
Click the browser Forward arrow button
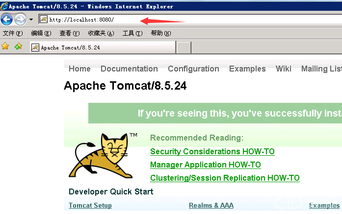click(20, 20)
